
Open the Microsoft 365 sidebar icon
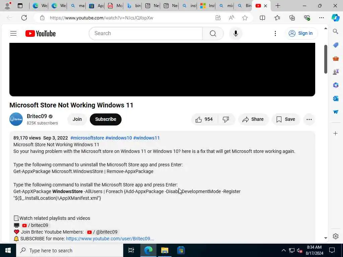point(336,85)
